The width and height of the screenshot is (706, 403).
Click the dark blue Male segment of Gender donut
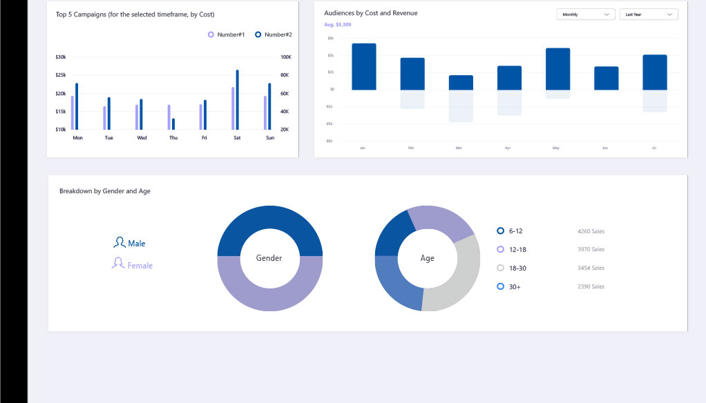click(270, 217)
